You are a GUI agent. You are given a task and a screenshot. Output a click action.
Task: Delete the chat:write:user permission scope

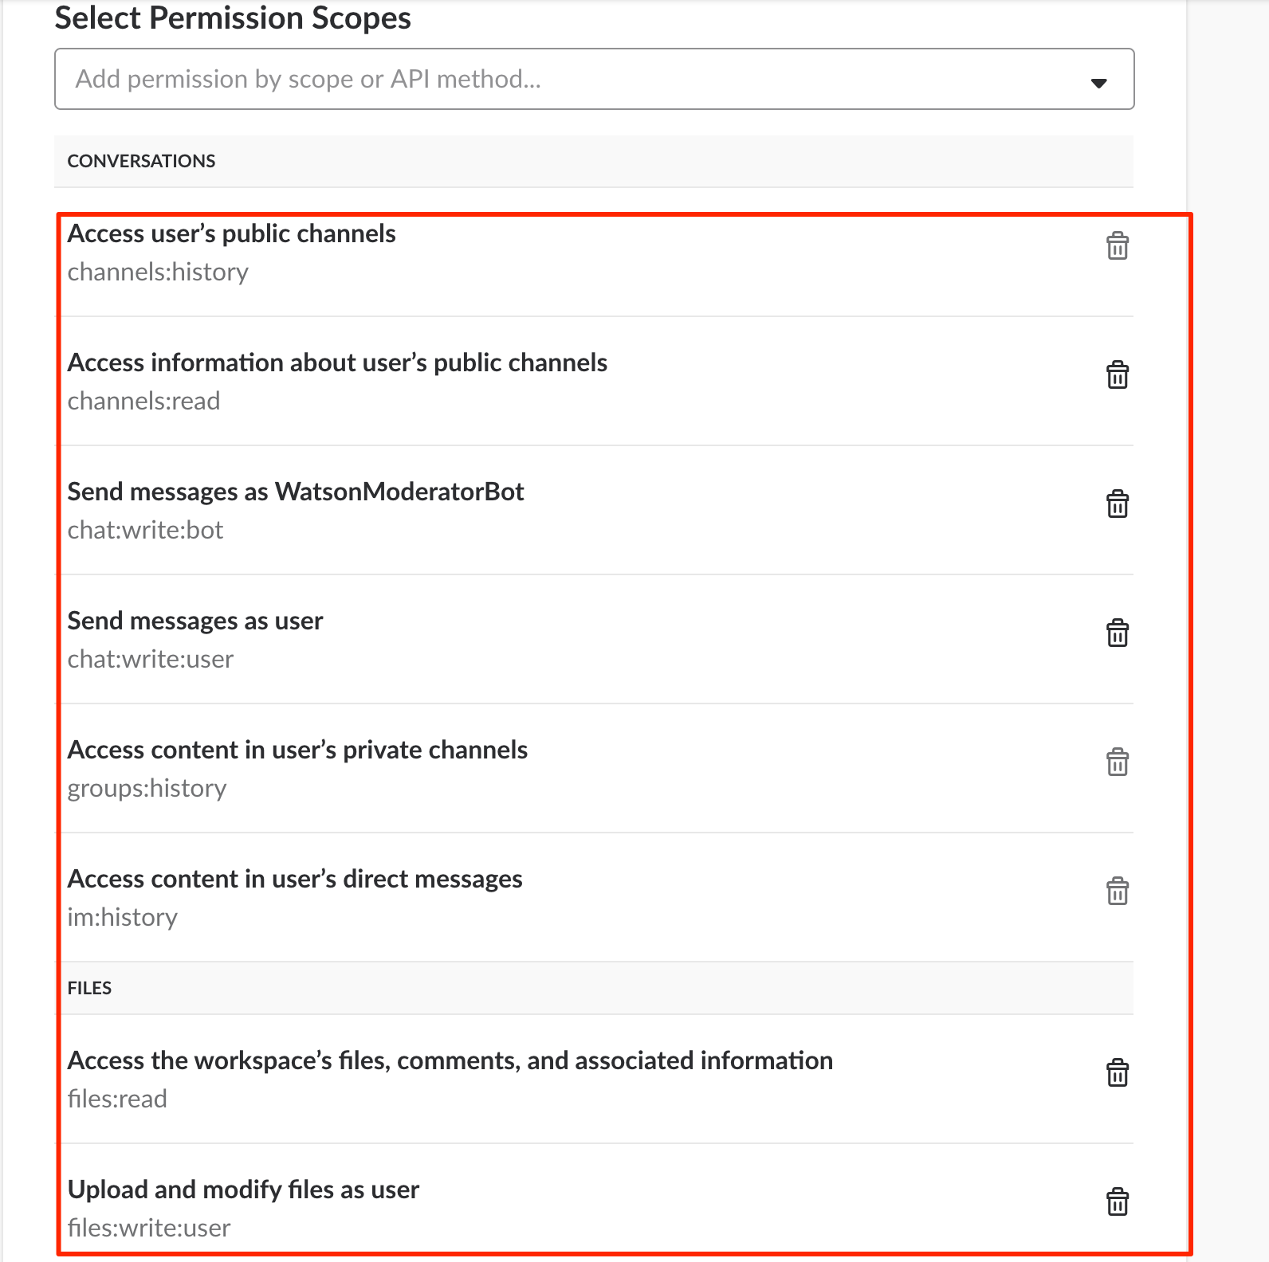tap(1117, 633)
